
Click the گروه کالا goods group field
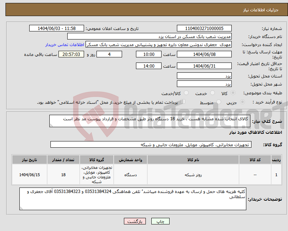click(151, 144)
